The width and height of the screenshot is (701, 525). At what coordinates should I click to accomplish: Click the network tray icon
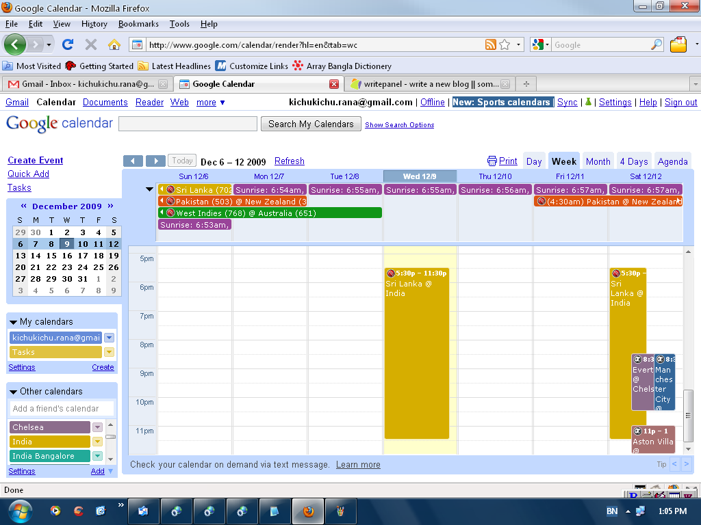pos(640,511)
